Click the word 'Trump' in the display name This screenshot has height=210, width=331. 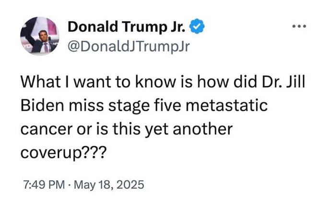click(x=144, y=27)
